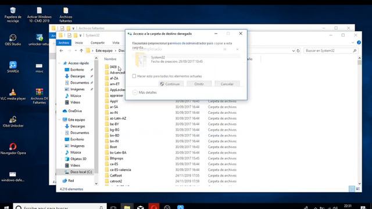Go up one folder level
Screen dimensions: 372x209
(x=81, y=51)
